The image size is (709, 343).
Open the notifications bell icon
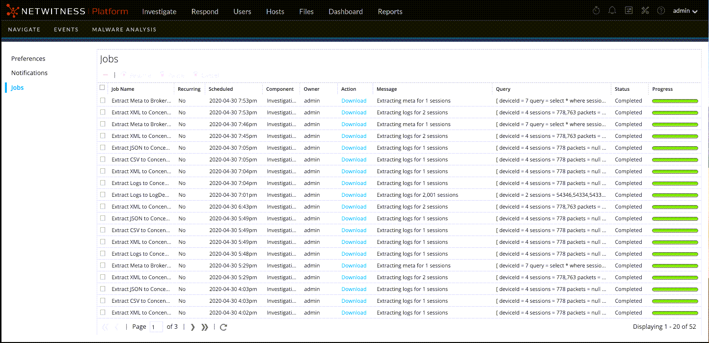[612, 11]
